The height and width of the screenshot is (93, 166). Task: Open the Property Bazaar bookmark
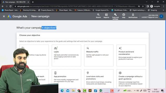coord(46,10)
